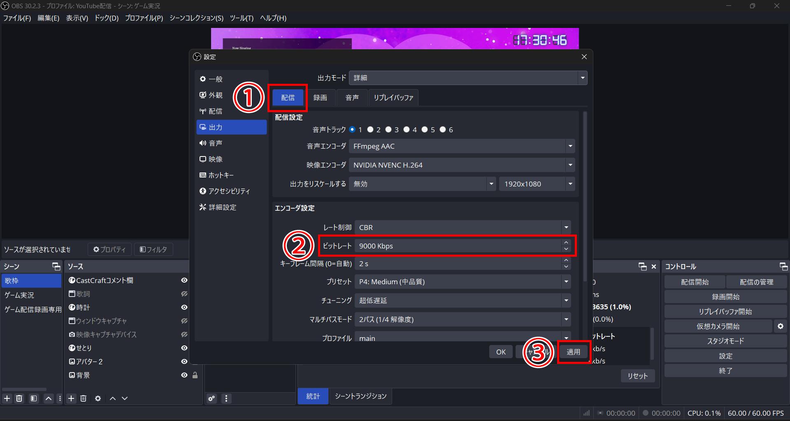The height and width of the screenshot is (421, 790).
Task: Click settings dialog vertical scrollbar
Action: 585,196
